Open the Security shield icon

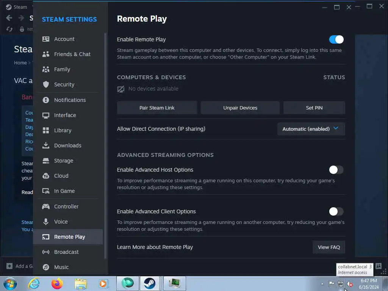46,84
